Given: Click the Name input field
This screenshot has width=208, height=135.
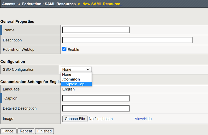Looking at the screenshot, I should click(96, 30).
